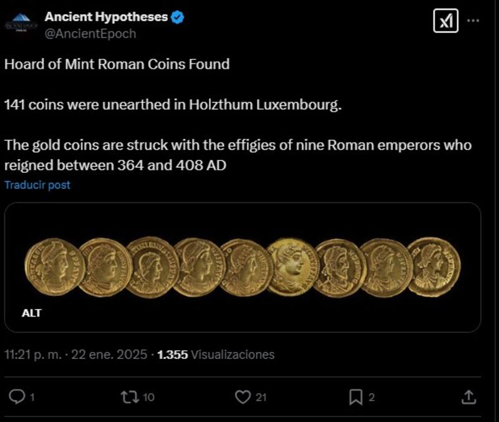The image size is (499, 422).
Task: Click the repost count 10
Action: (148, 396)
